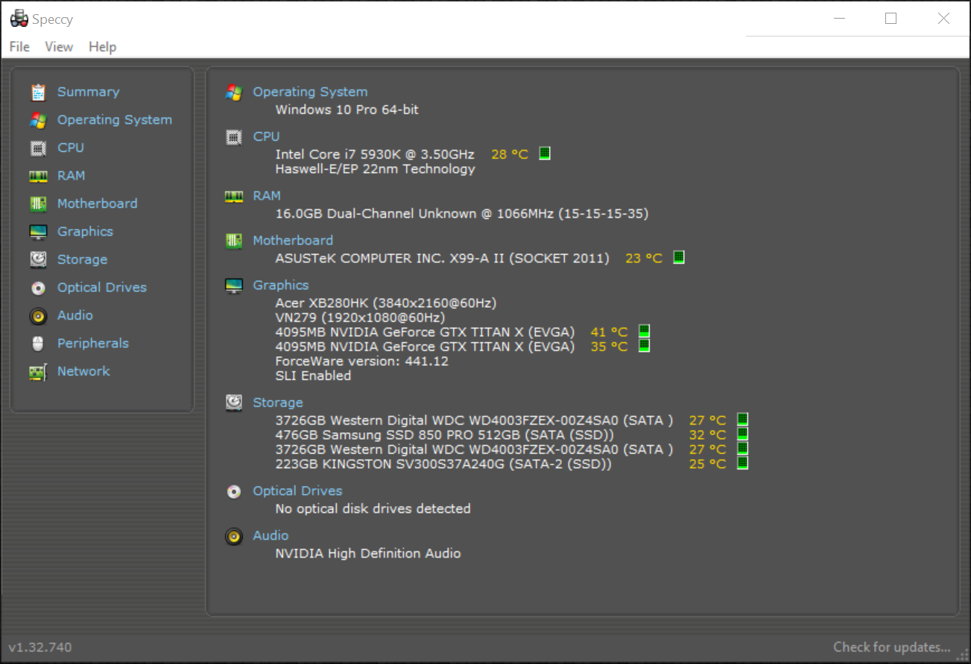Click the Optical Drives disc icon in sidebar
Image resolution: width=971 pixels, height=664 pixels.
pyautogui.click(x=38, y=288)
